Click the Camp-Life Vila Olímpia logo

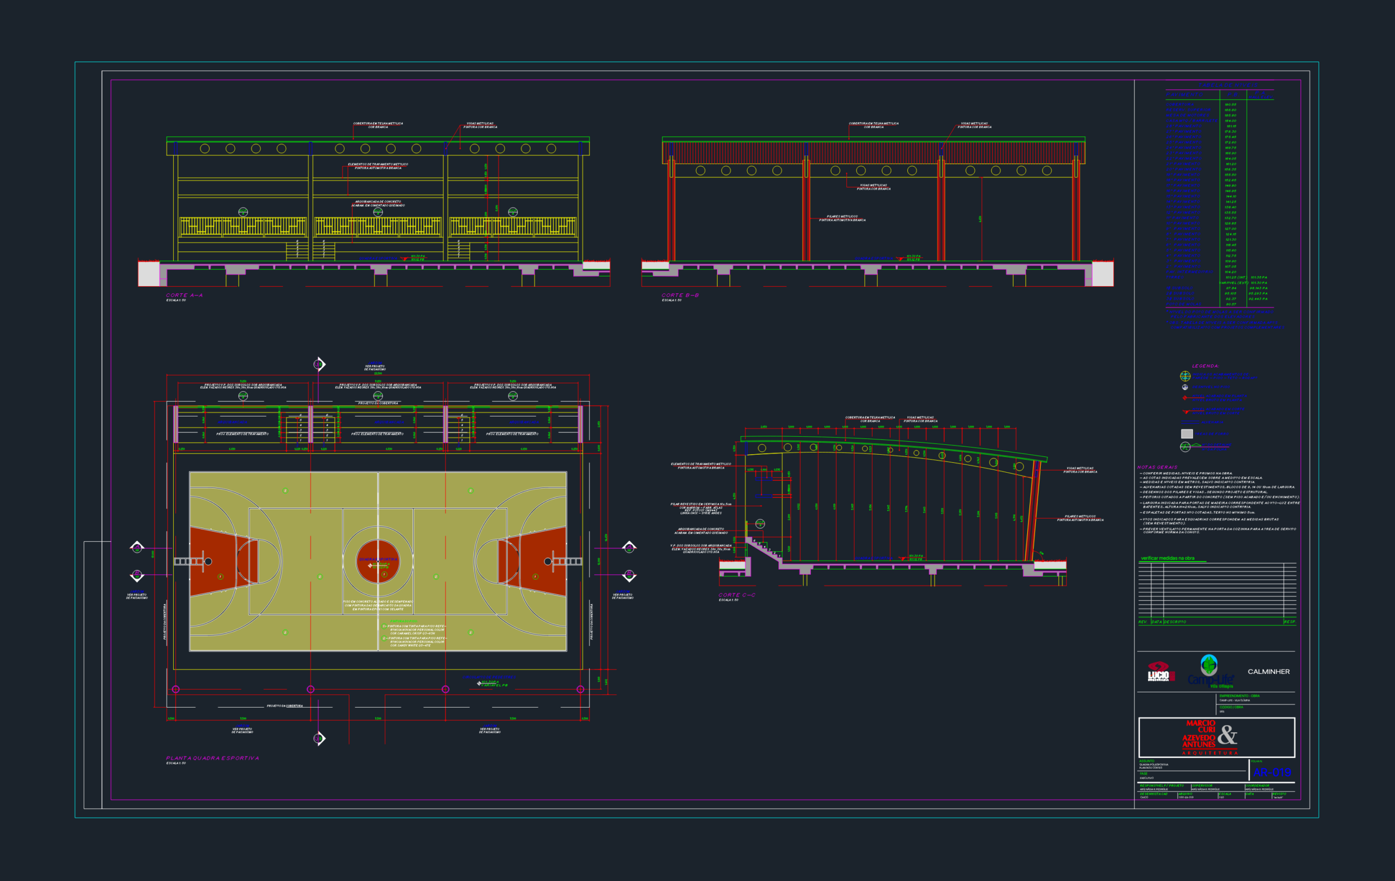1210,672
